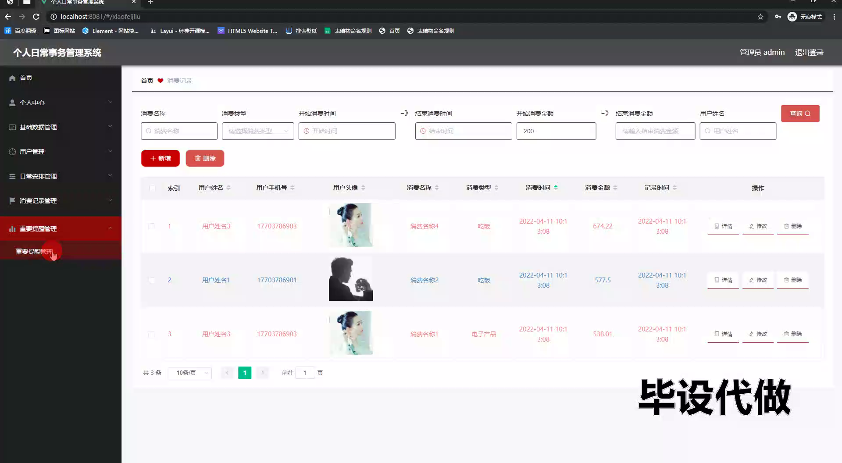Click 修改 for 消费名称2 row
Image resolution: width=842 pixels, height=463 pixels.
758,280
